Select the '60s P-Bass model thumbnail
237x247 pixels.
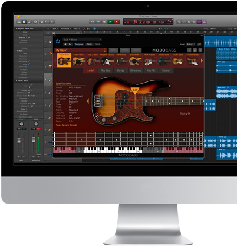pos(64,60)
